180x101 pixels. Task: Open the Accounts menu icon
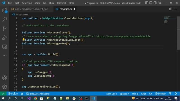pyautogui.click(x=4, y=78)
